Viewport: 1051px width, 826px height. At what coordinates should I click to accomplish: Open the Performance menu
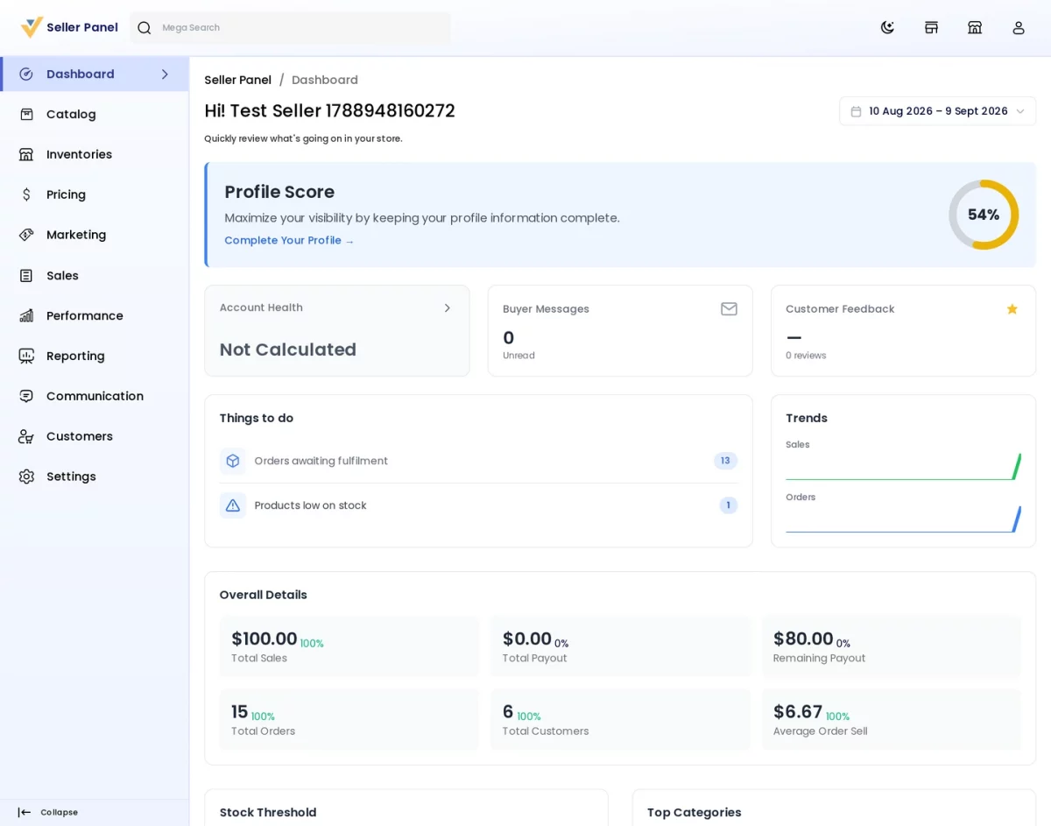pos(95,315)
